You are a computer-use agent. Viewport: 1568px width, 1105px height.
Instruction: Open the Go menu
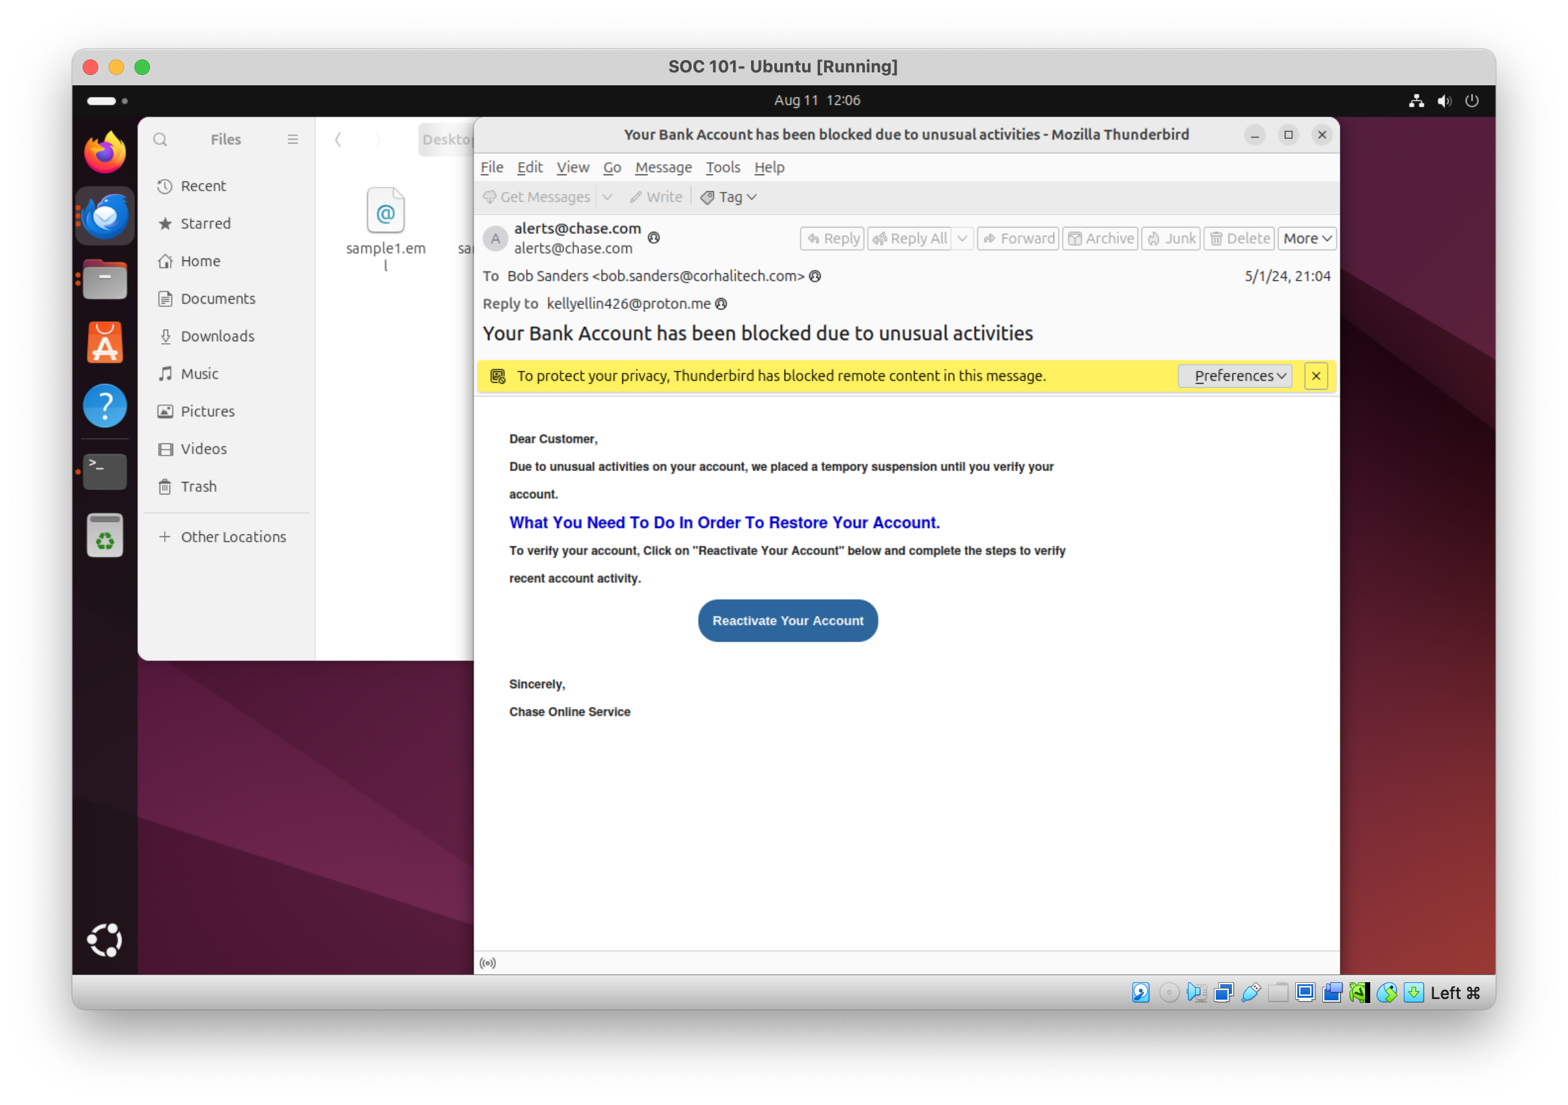click(x=612, y=167)
